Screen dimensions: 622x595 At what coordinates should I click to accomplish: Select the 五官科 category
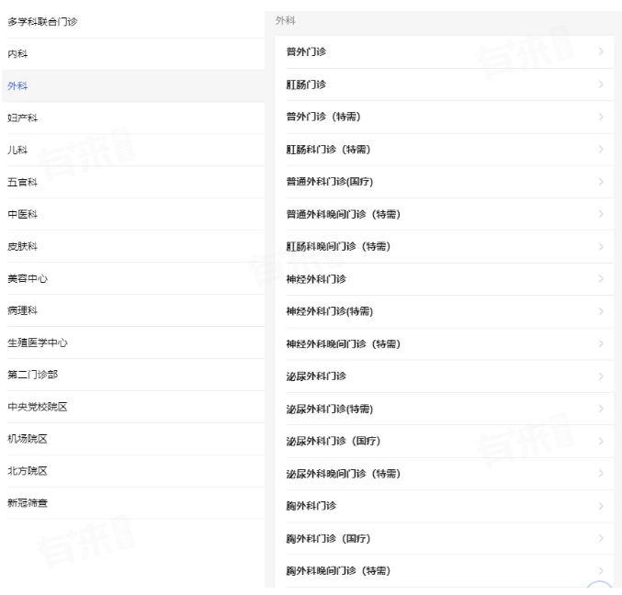coord(22,183)
